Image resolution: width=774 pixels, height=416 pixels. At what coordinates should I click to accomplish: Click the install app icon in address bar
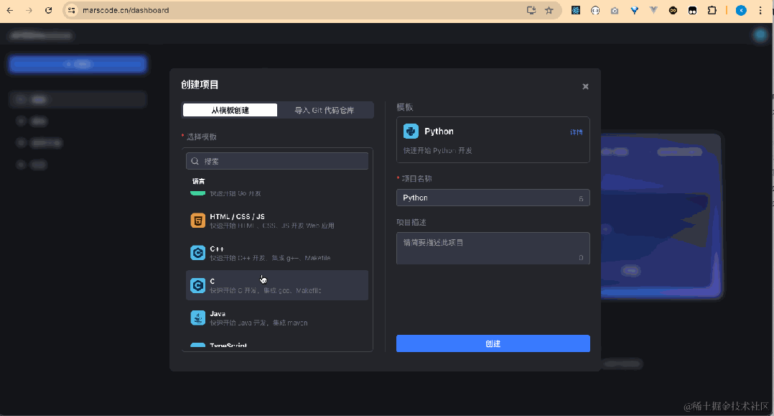[x=531, y=10]
